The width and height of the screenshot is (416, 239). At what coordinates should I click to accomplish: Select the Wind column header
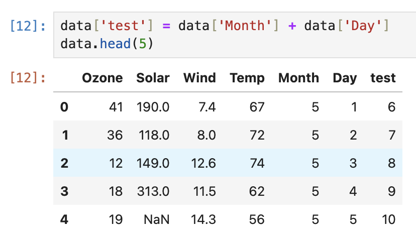(x=199, y=78)
